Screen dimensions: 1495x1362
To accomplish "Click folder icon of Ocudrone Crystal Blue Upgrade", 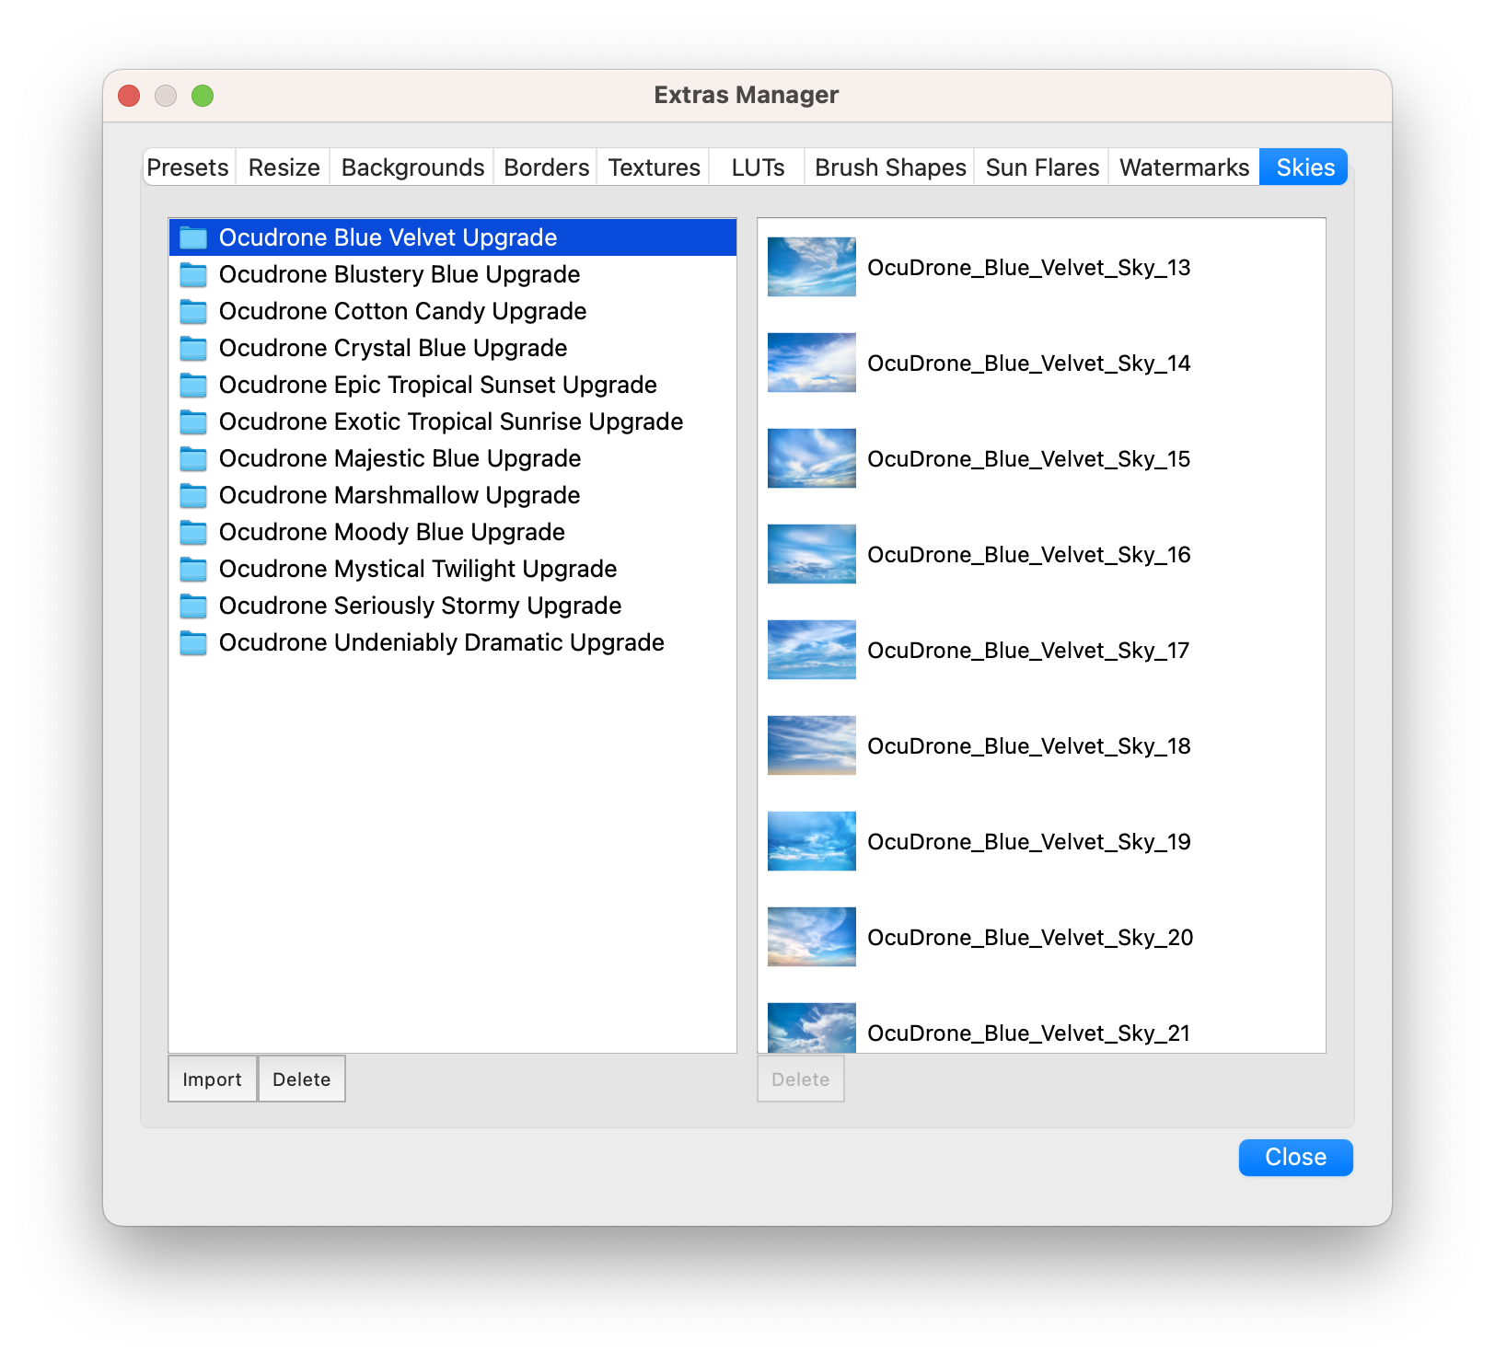I will (193, 349).
